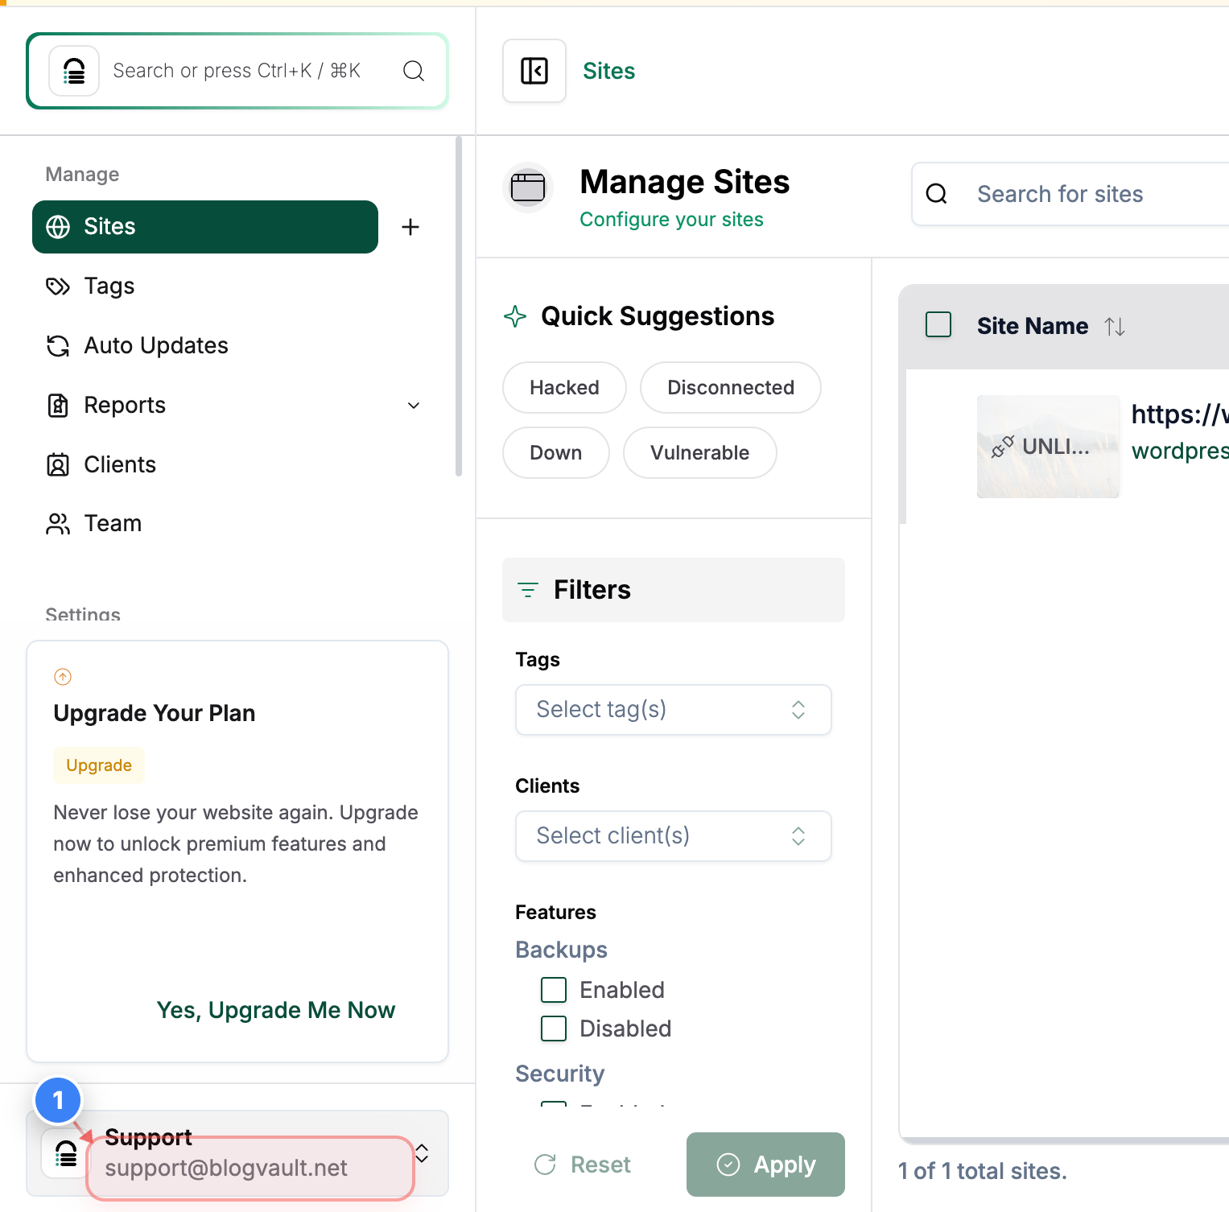Focus the sidebar search input

(x=237, y=71)
